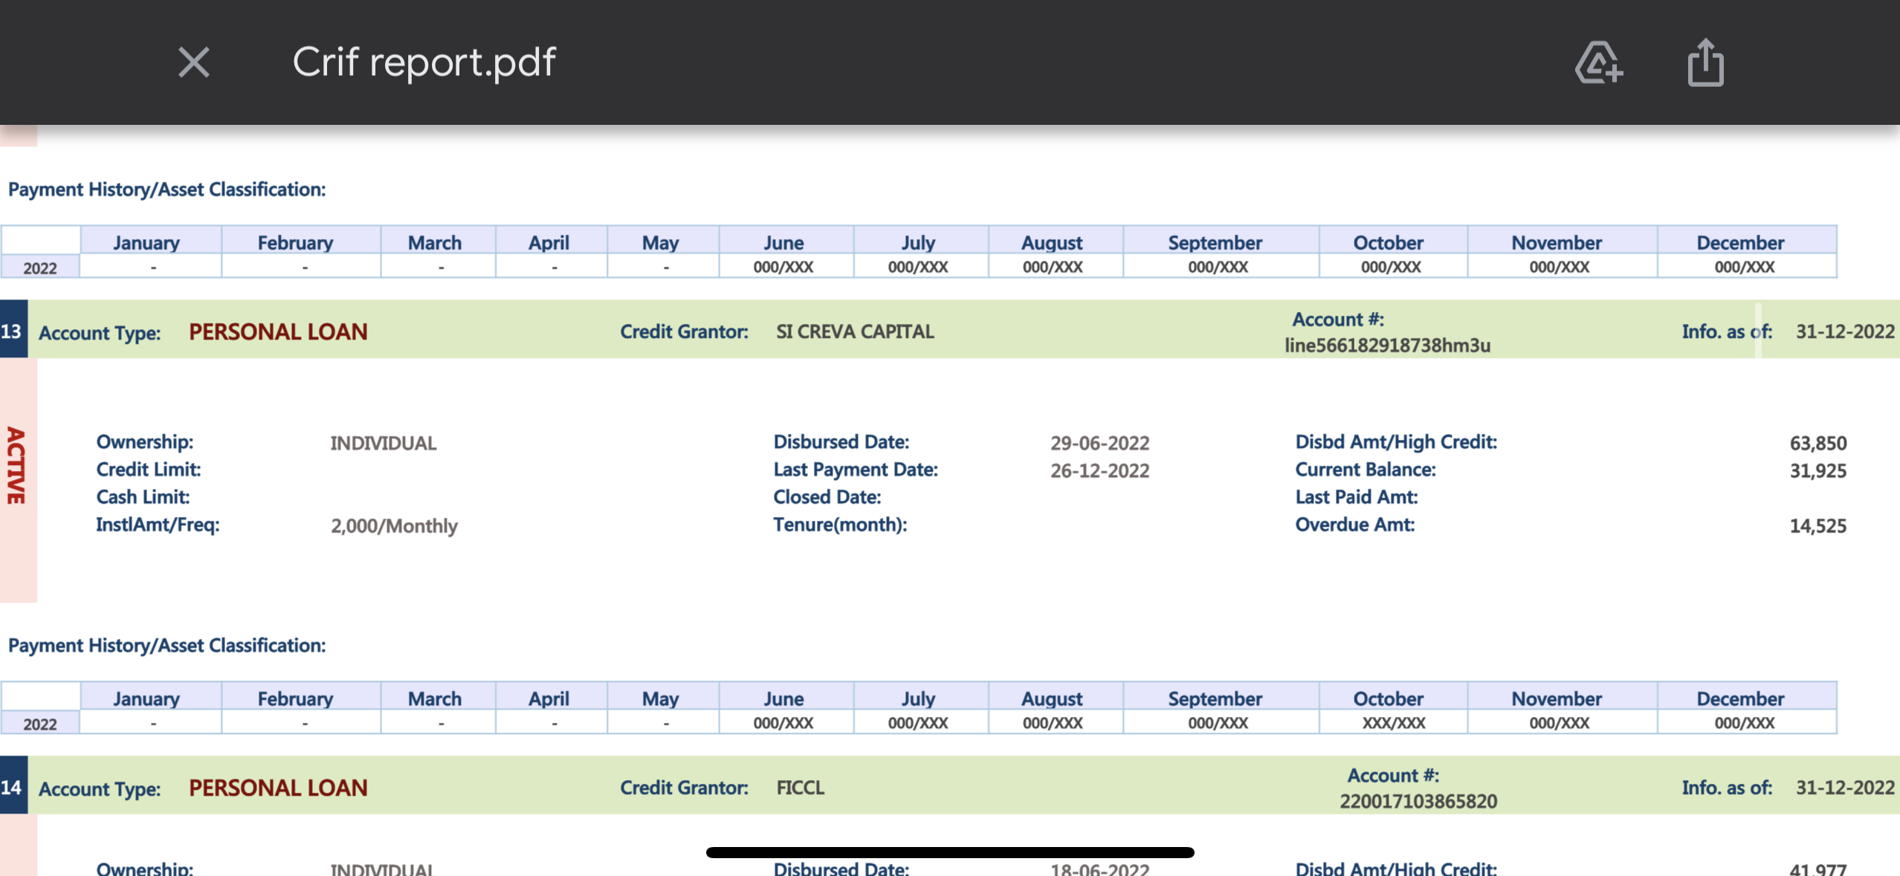The height and width of the screenshot is (876, 1900).
Task: Tap the vertical ACTIVE status label
Action: point(16,466)
